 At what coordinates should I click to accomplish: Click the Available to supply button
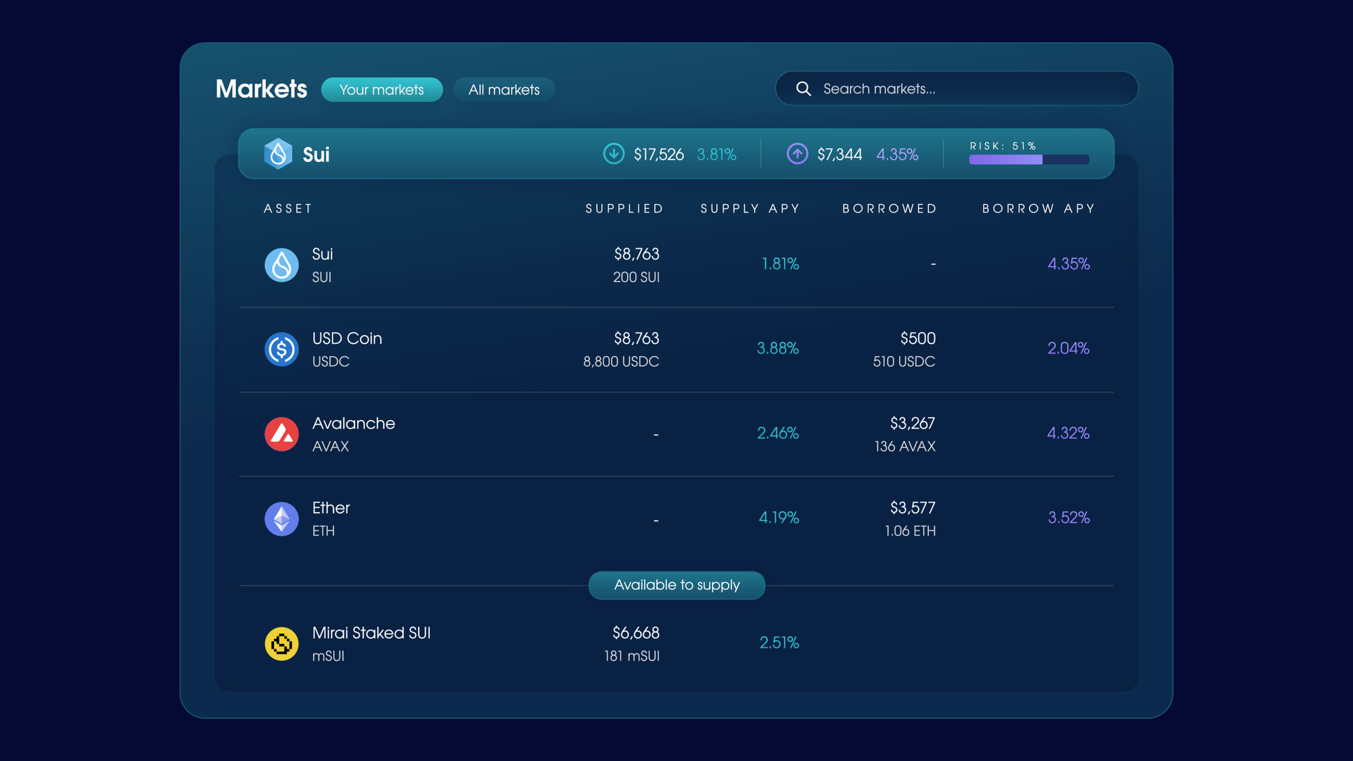pyautogui.click(x=676, y=585)
